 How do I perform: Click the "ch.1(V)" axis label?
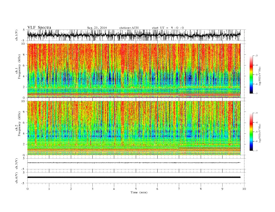[17, 35]
